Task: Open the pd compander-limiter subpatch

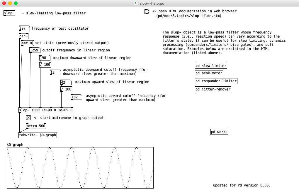Action: coord(216,81)
